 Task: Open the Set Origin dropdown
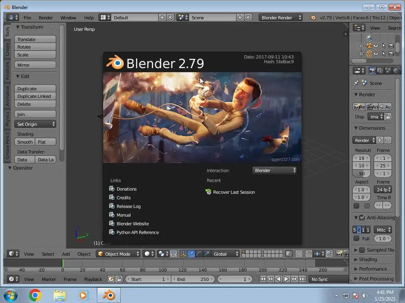click(35, 124)
